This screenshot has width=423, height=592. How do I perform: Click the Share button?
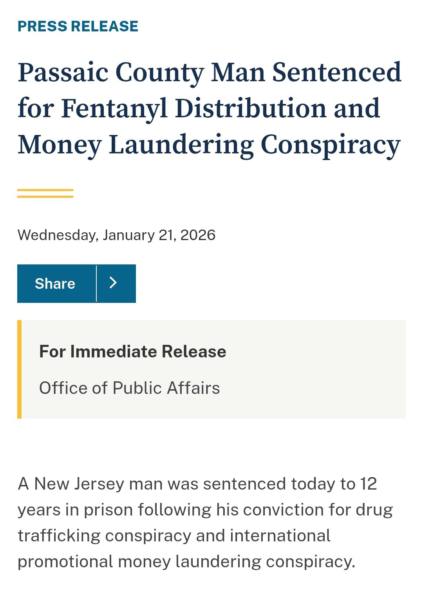coord(55,284)
